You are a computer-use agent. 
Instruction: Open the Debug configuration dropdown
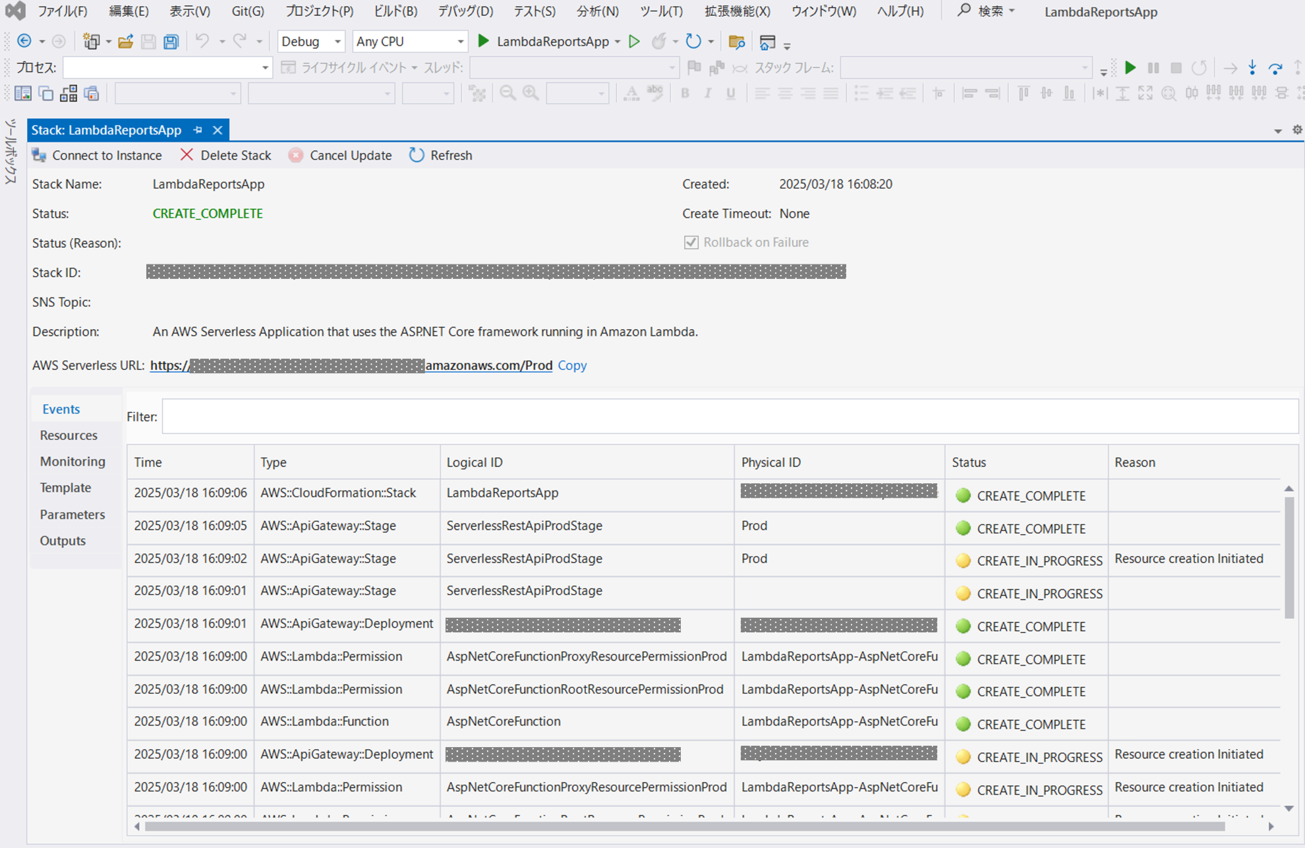click(310, 42)
